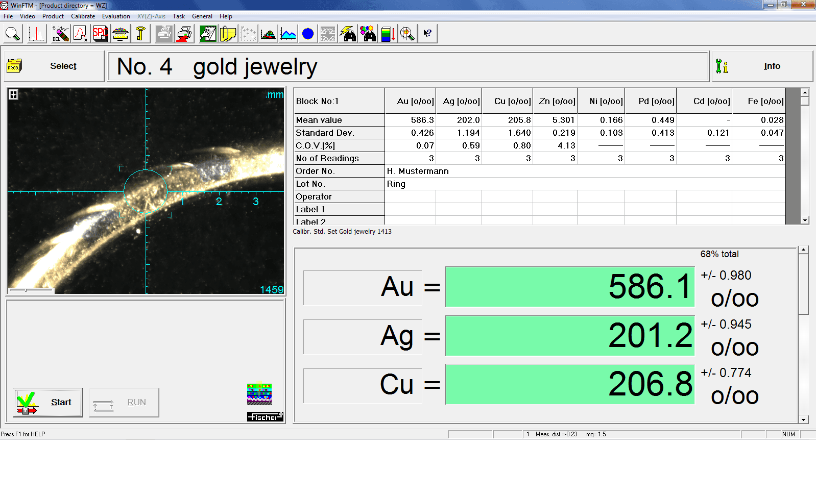Click the Mean value row label
Viewport: 816px width, 497px height.
(339, 120)
